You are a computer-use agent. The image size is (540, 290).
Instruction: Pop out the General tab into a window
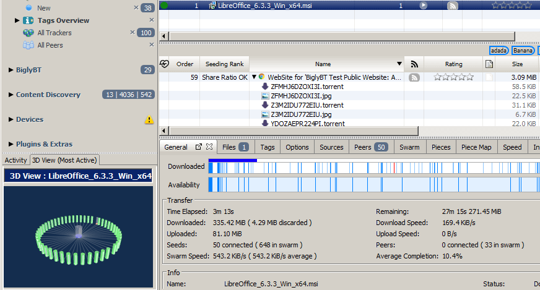coord(199,147)
